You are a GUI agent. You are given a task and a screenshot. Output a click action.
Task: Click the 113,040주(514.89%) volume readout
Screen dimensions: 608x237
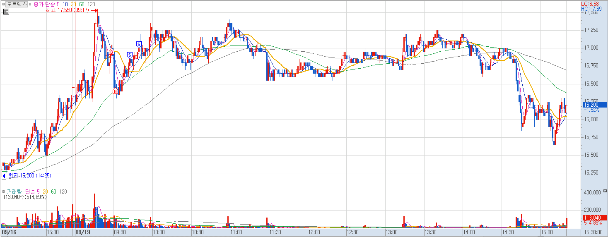click(x=25, y=197)
